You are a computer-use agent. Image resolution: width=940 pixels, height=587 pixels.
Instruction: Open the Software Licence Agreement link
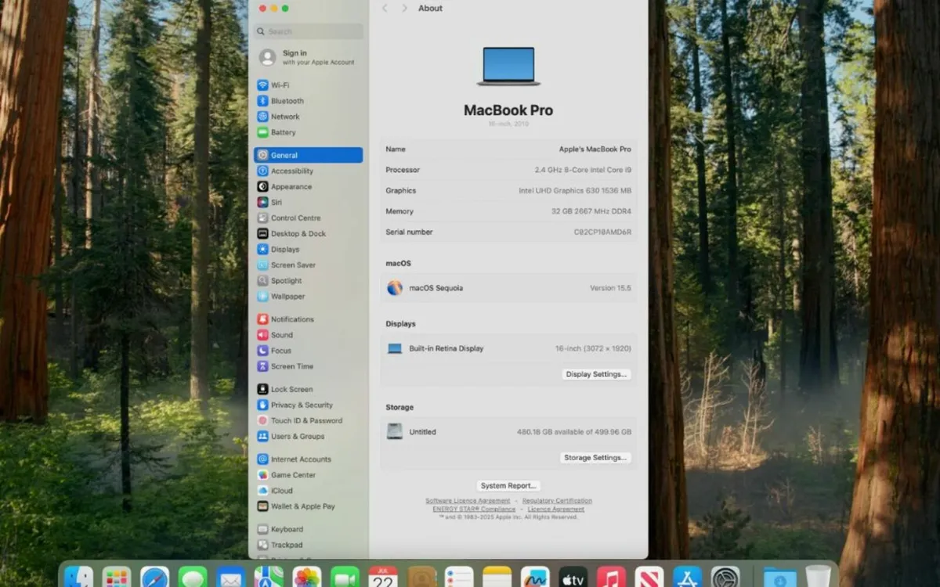coord(468,501)
